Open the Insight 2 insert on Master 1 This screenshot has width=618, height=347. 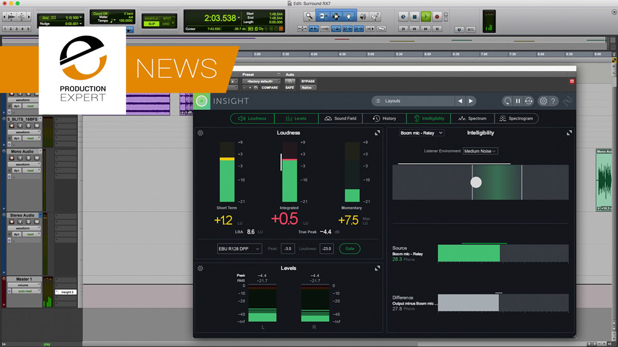(66, 292)
